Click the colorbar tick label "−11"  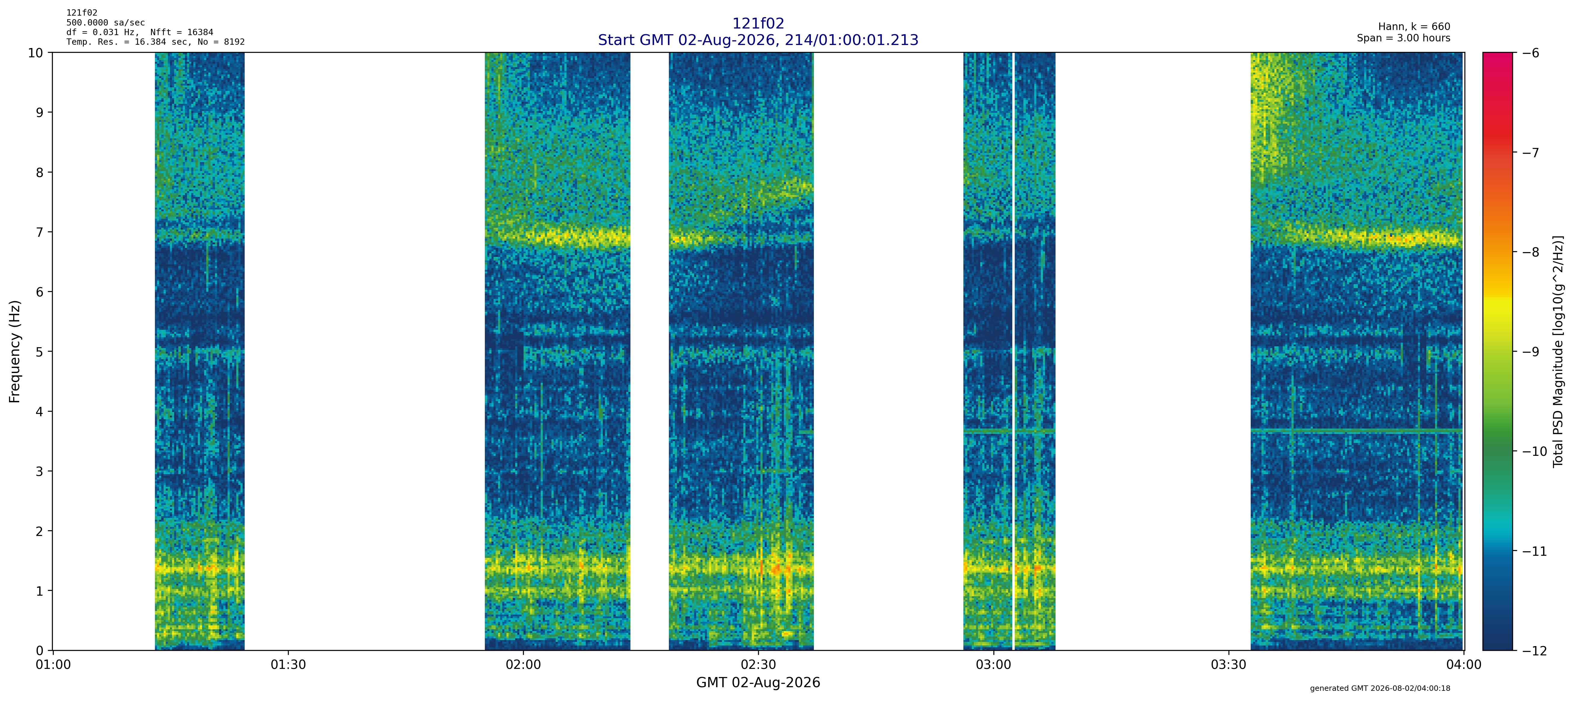click(1534, 551)
